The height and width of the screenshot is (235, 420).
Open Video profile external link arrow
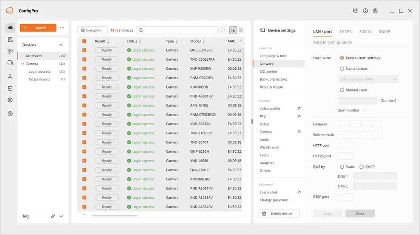pyautogui.click(x=299, y=108)
